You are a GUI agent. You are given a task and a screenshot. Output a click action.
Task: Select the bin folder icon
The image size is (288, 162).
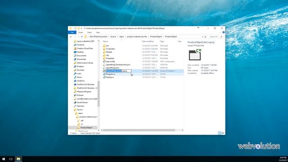tap(104, 46)
